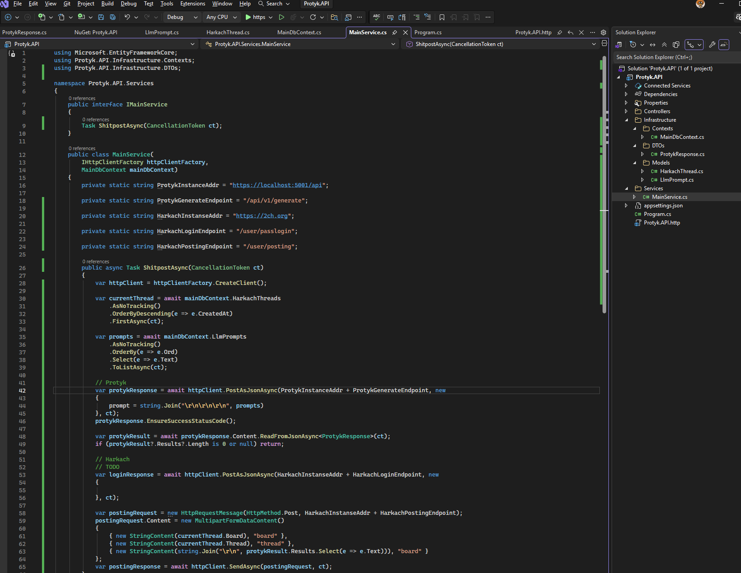Open Properties wrench in Solution Explorer
This screenshot has width=741, height=573.
pyautogui.click(x=712, y=45)
